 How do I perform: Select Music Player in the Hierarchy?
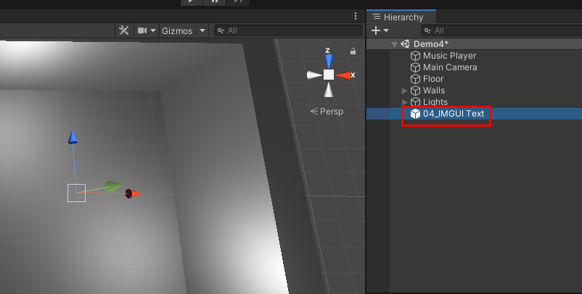[x=449, y=56]
